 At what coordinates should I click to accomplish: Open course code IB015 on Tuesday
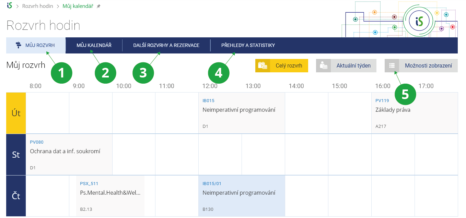click(208, 101)
